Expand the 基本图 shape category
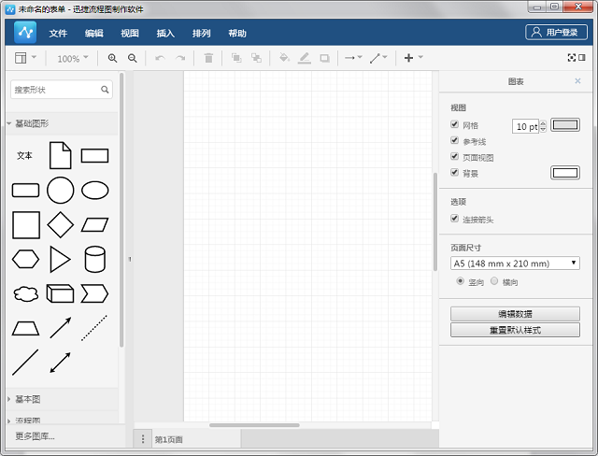 tap(27, 399)
